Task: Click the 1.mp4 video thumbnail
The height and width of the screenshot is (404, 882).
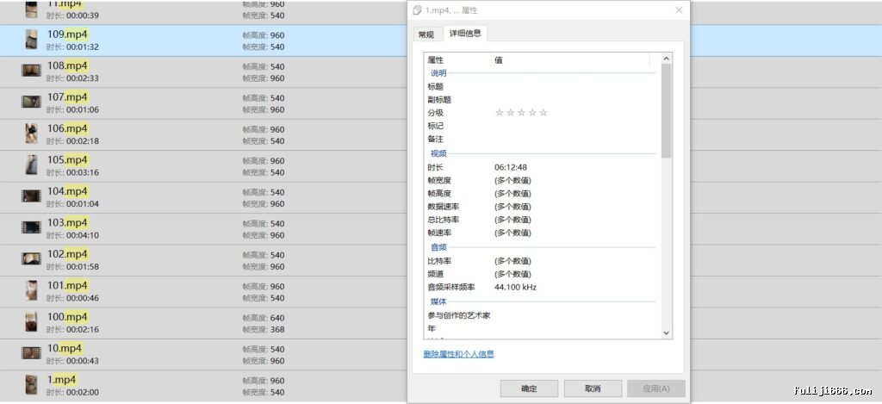Action: (x=32, y=384)
